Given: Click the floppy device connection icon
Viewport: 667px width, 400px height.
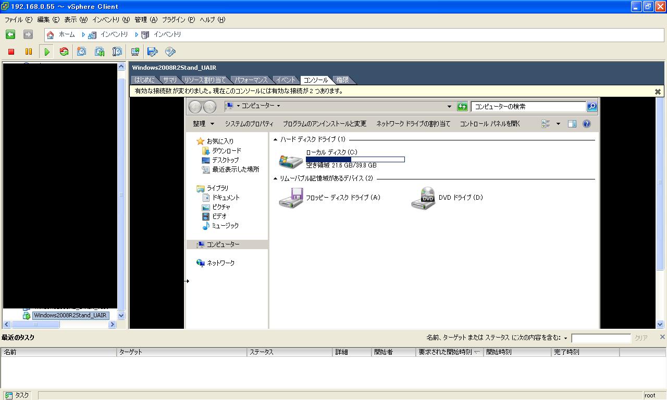Looking at the screenshot, I should (x=153, y=51).
